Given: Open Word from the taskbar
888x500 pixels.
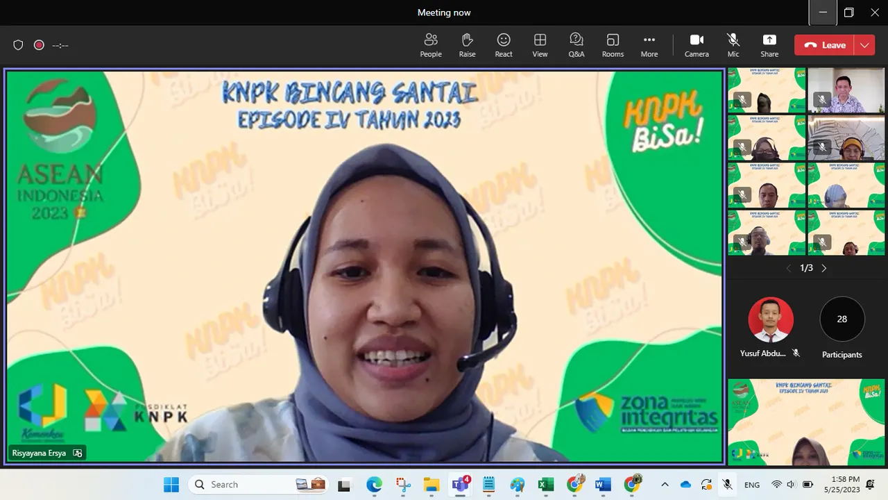Looking at the screenshot, I should tap(603, 485).
